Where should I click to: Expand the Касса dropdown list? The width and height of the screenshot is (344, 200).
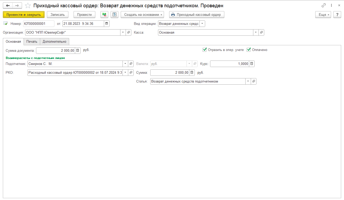256,32
